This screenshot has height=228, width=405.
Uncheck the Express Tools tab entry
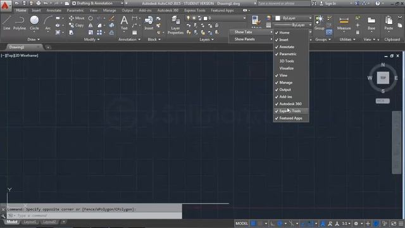click(x=291, y=111)
